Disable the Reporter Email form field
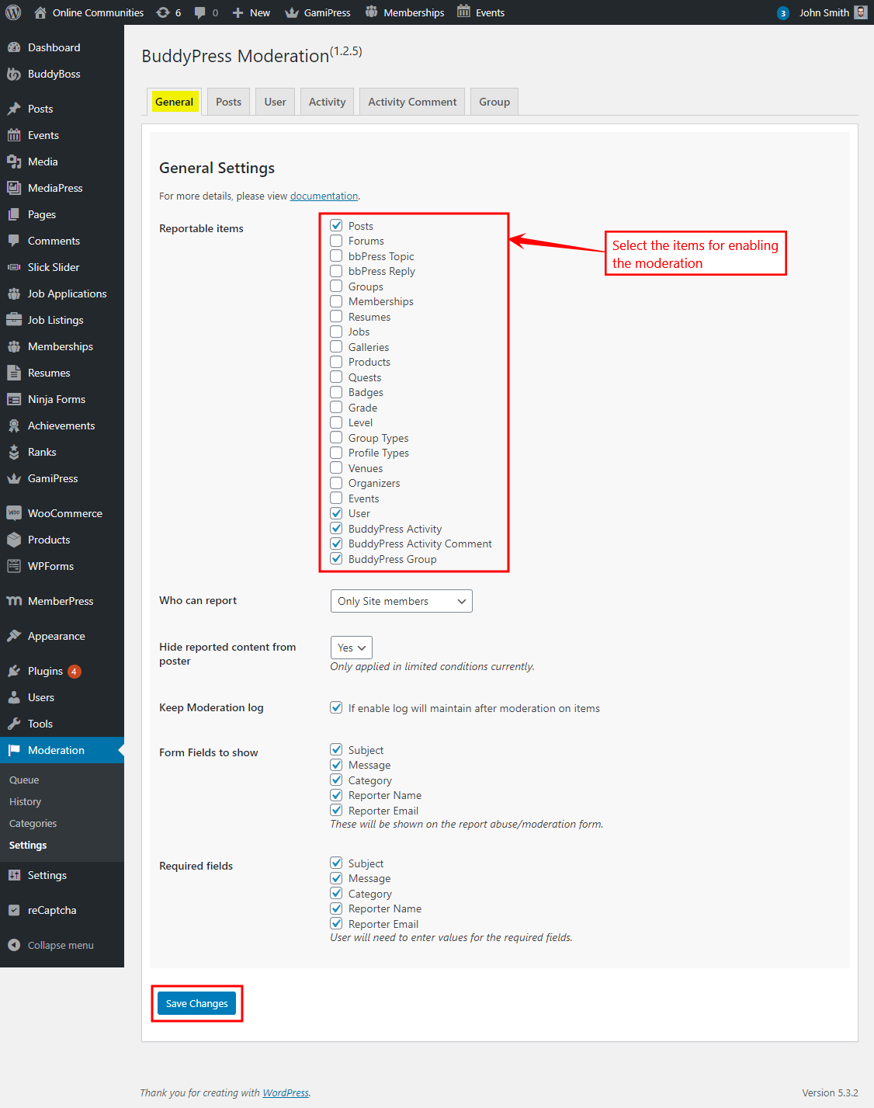 pyautogui.click(x=336, y=810)
